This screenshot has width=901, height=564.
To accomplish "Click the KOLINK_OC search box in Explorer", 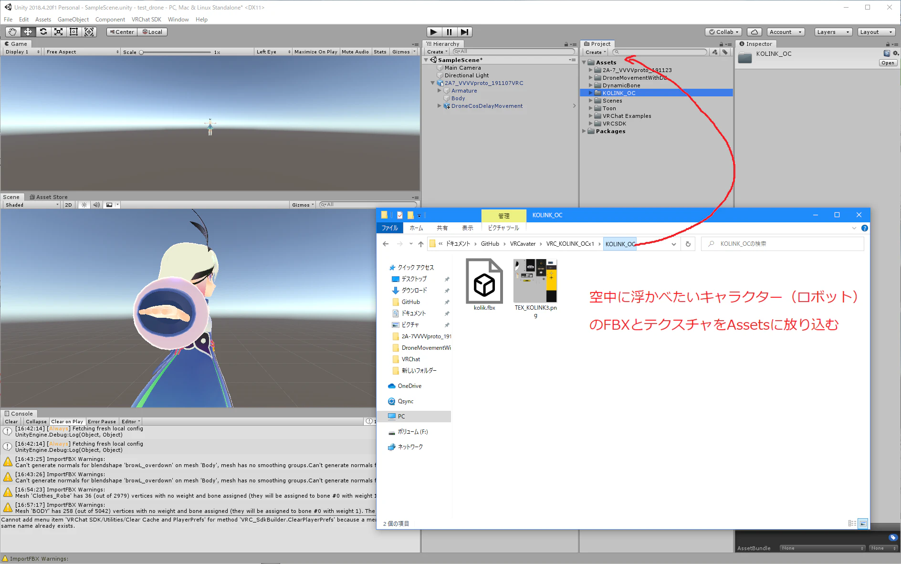I will [783, 244].
